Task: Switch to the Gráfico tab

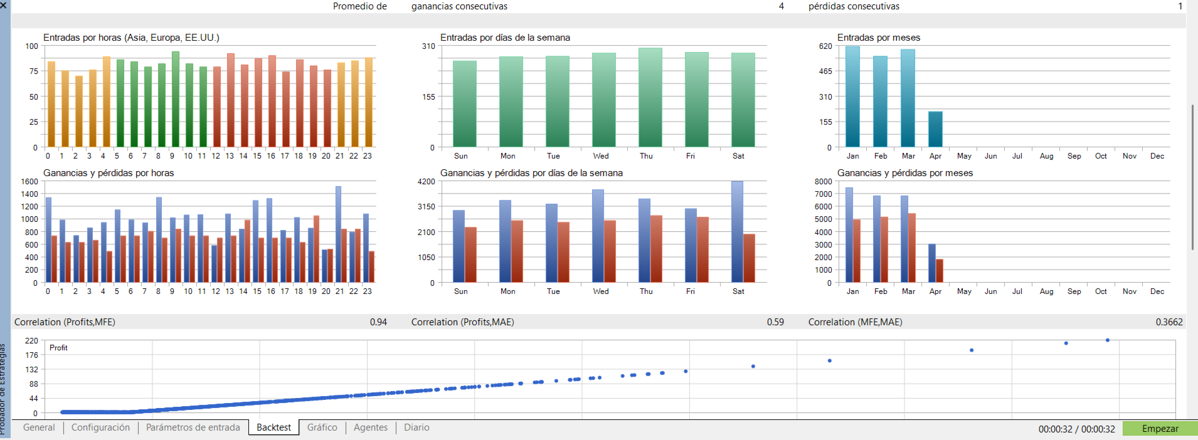Action: (x=322, y=427)
